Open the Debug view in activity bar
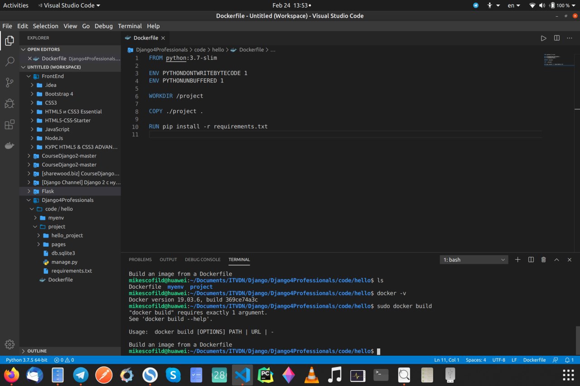The width and height of the screenshot is (580, 386). 10,104
